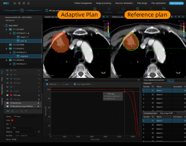Open the Plan optimization menu
This screenshot has width=186, height=146.
[x=158, y=3]
